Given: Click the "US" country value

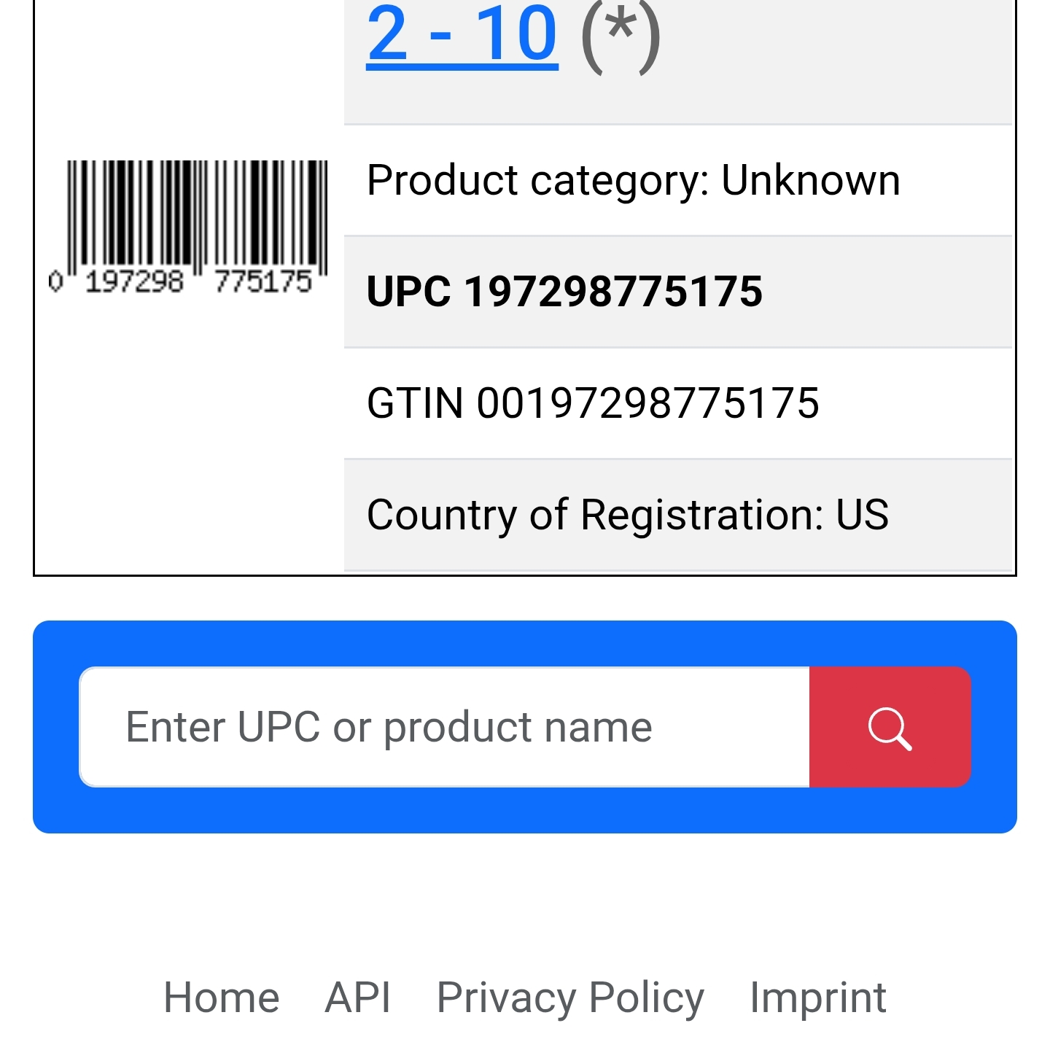Looking at the screenshot, I should coord(862,515).
